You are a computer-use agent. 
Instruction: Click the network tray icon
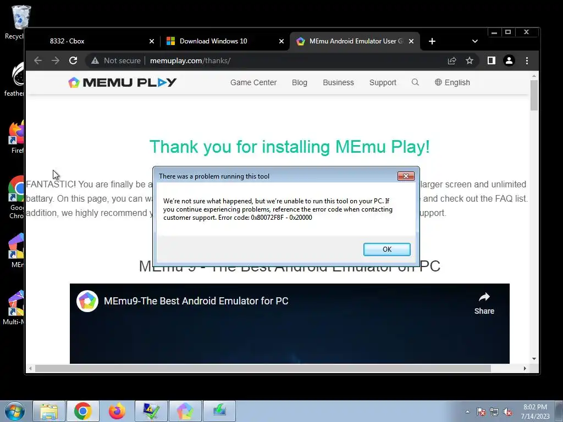pyautogui.click(x=494, y=412)
